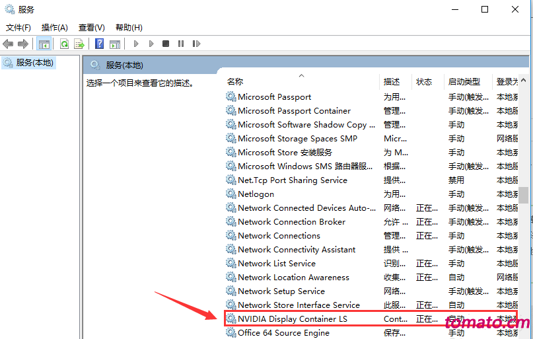
Task: Click gear icon of Netlogon service
Action: [231, 194]
